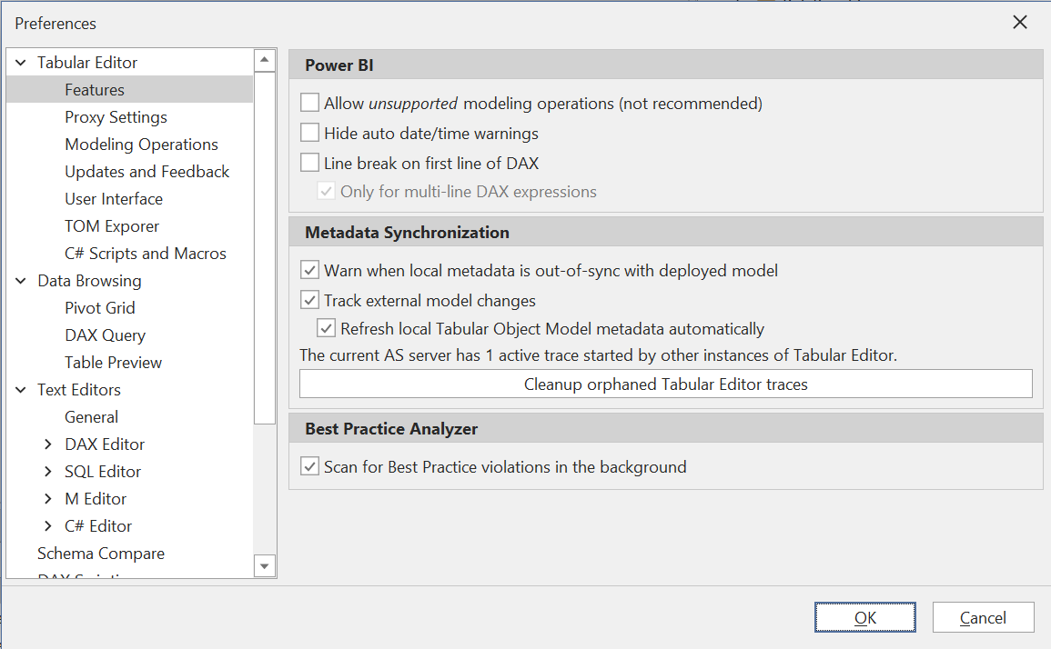1051x649 pixels.
Task: Click Cleanup orphaned Tabular Editor traces button
Action: (665, 384)
